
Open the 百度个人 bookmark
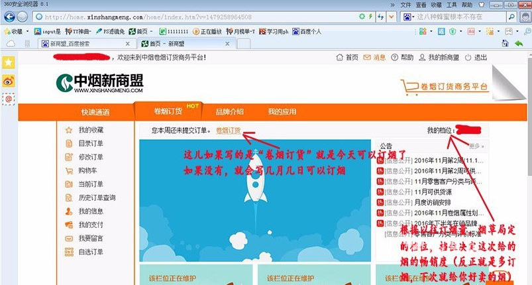[x=307, y=32]
